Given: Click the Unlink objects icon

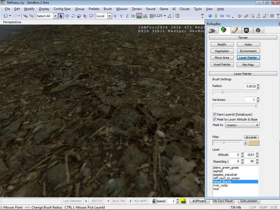Looking at the screenshot, I should pos(31,16).
